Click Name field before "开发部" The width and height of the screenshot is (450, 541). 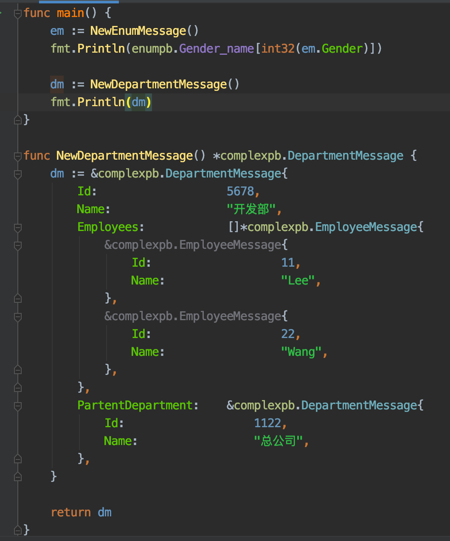(x=91, y=209)
